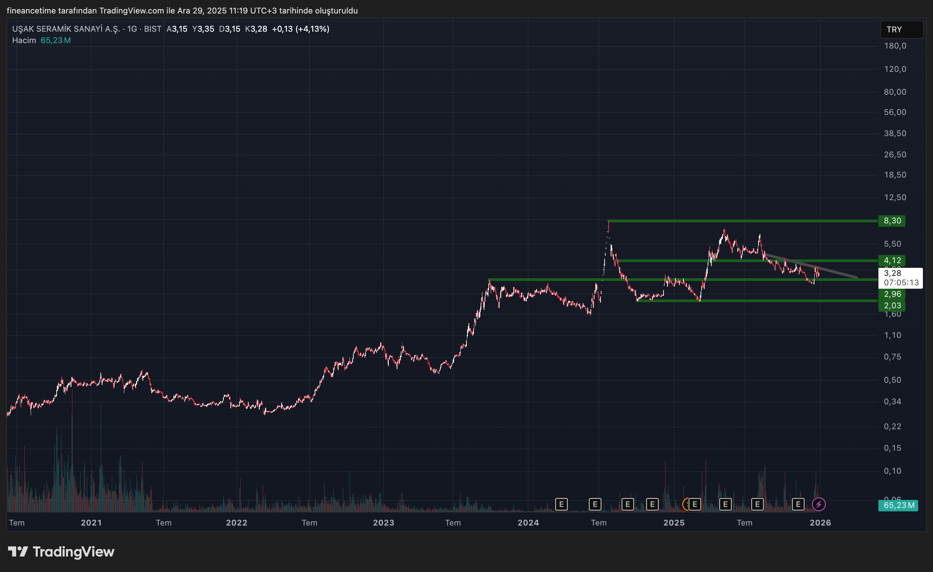Click the TradingView logo icon
The width and height of the screenshot is (933, 572).
(18, 551)
